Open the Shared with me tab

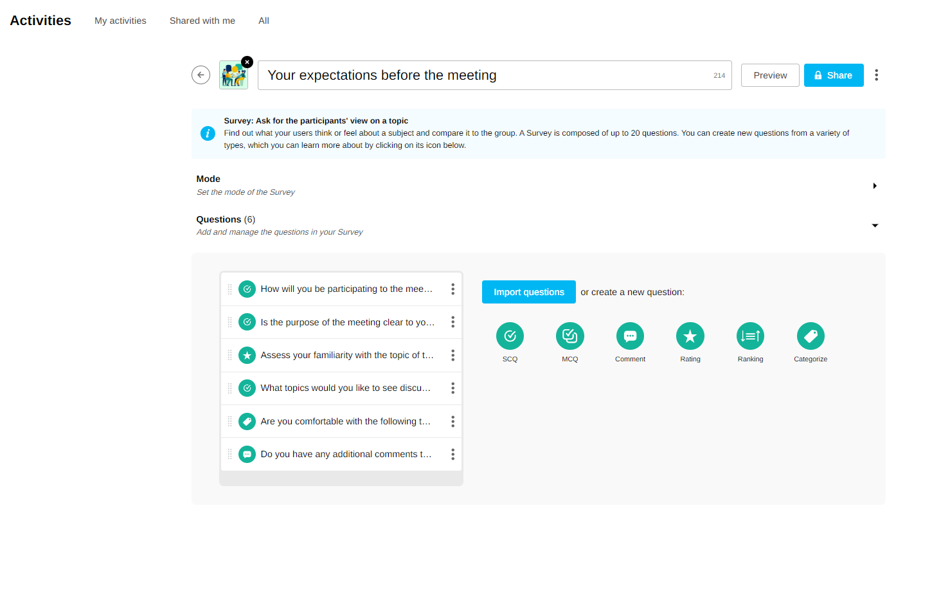coord(202,21)
